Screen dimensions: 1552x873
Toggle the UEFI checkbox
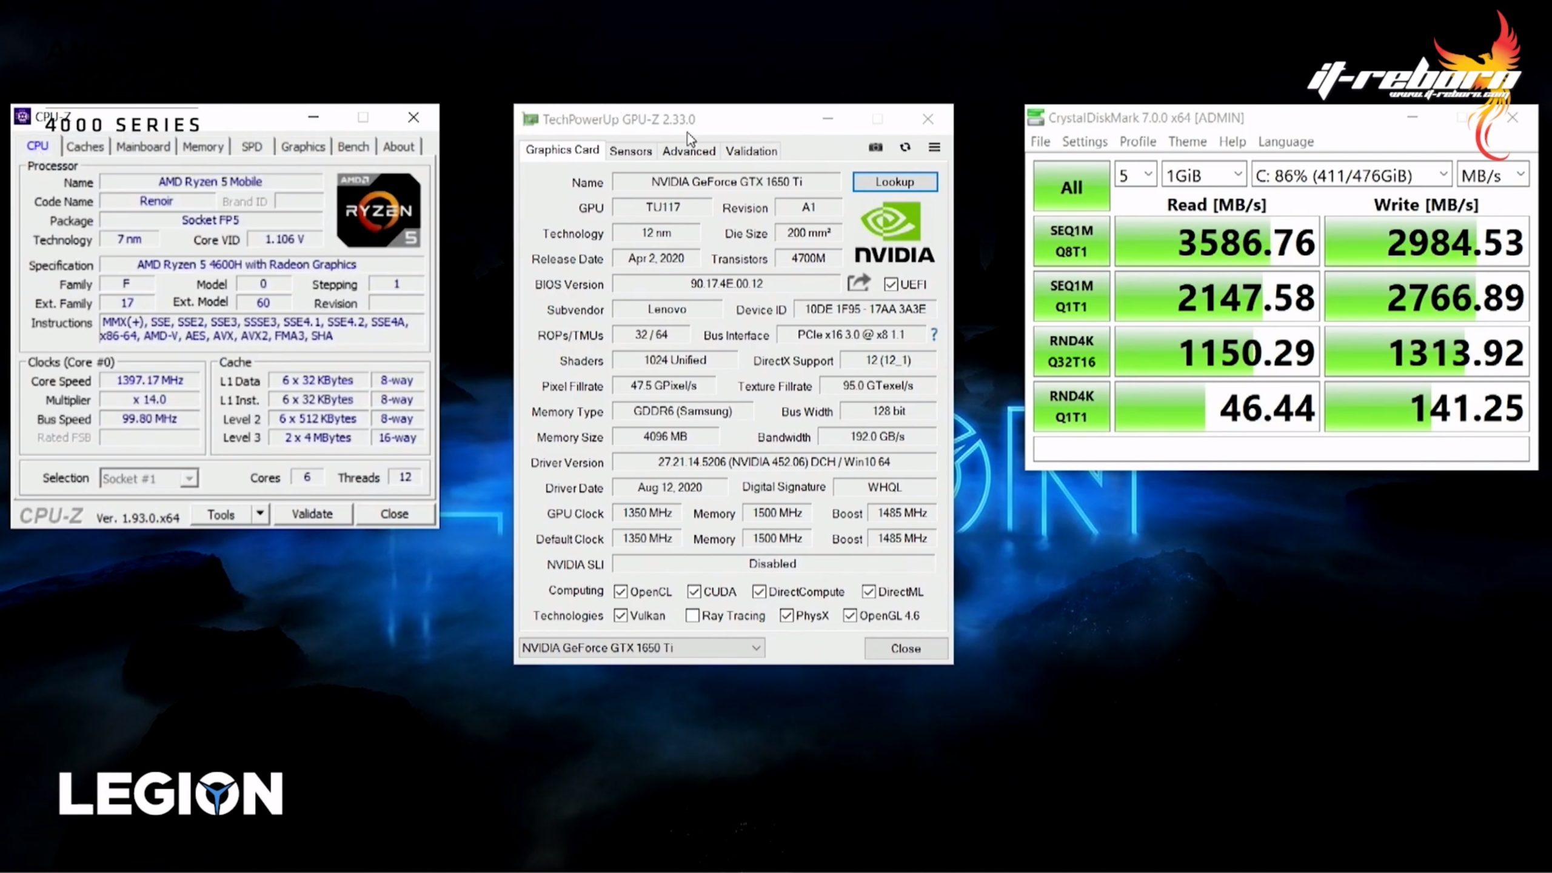click(x=891, y=284)
